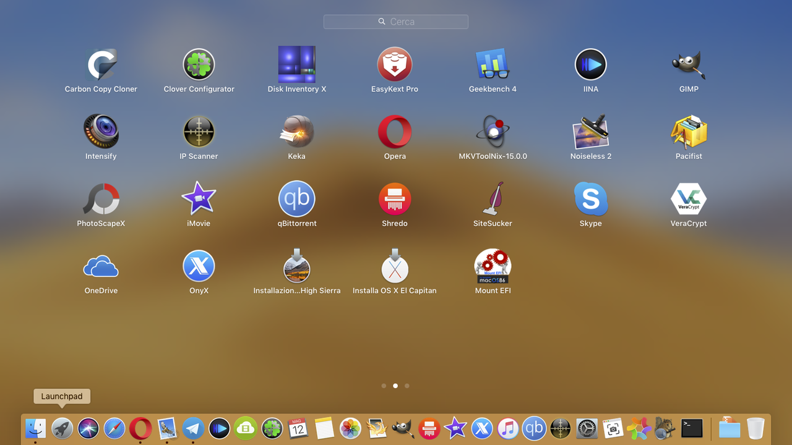Open OnyX from the Dock
This screenshot has width=792, height=445.
point(482,428)
